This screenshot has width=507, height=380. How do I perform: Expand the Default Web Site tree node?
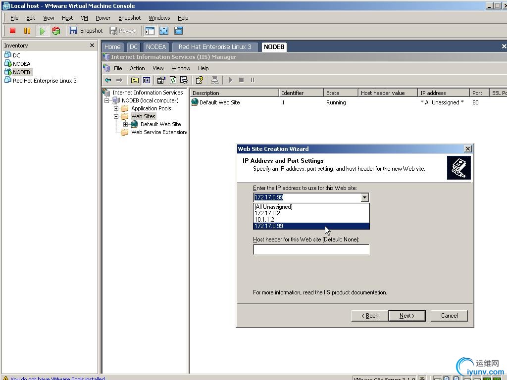125,124
